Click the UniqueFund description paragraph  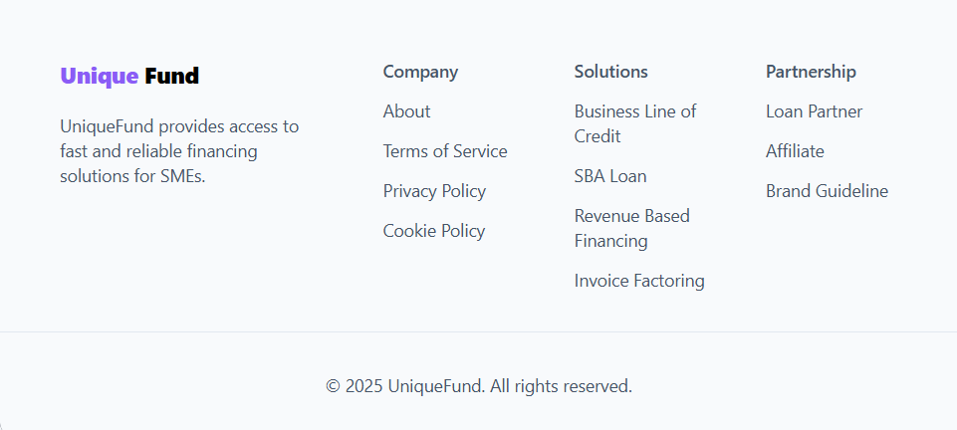pos(179,151)
